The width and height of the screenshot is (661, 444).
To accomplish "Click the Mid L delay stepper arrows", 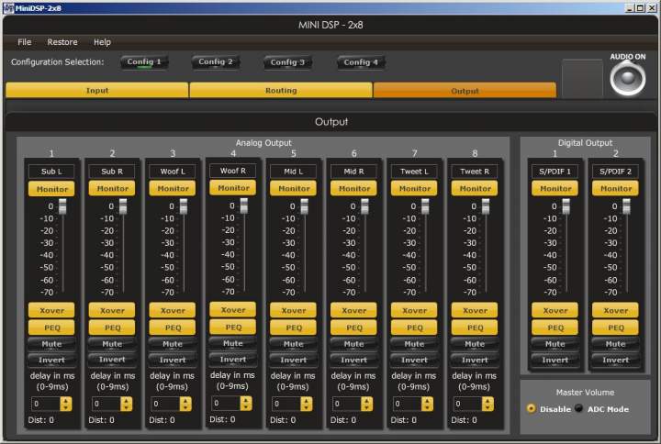I will (x=307, y=404).
